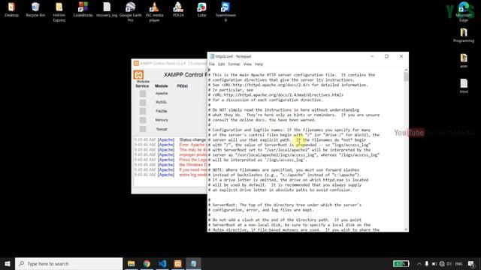Toggle the MySQL service checkbox

tap(143, 102)
